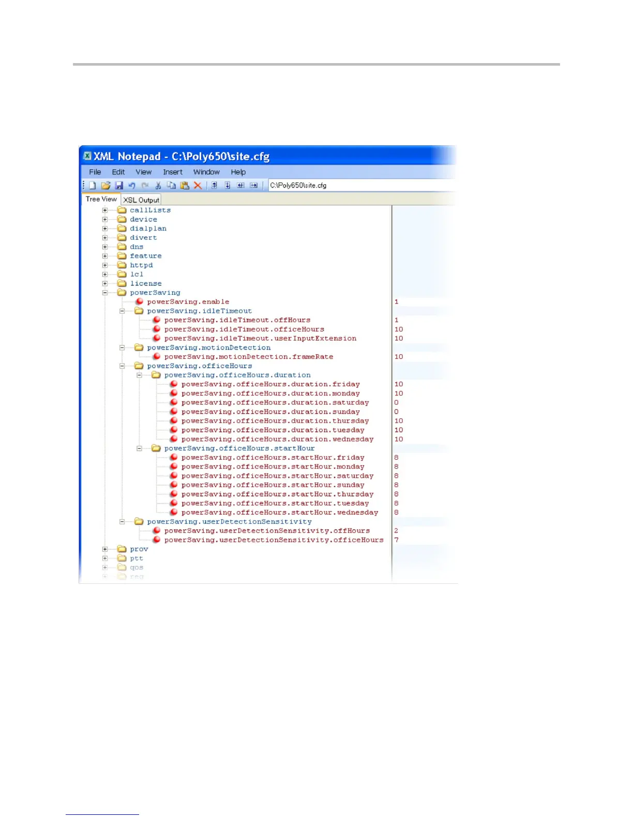Click the file path address field
The image size is (633, 819).
(x=362, y=185)
